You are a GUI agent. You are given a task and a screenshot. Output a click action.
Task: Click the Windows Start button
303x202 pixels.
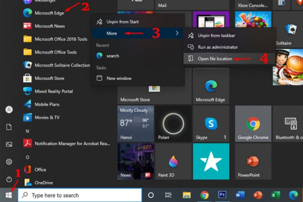coord(9,195)
